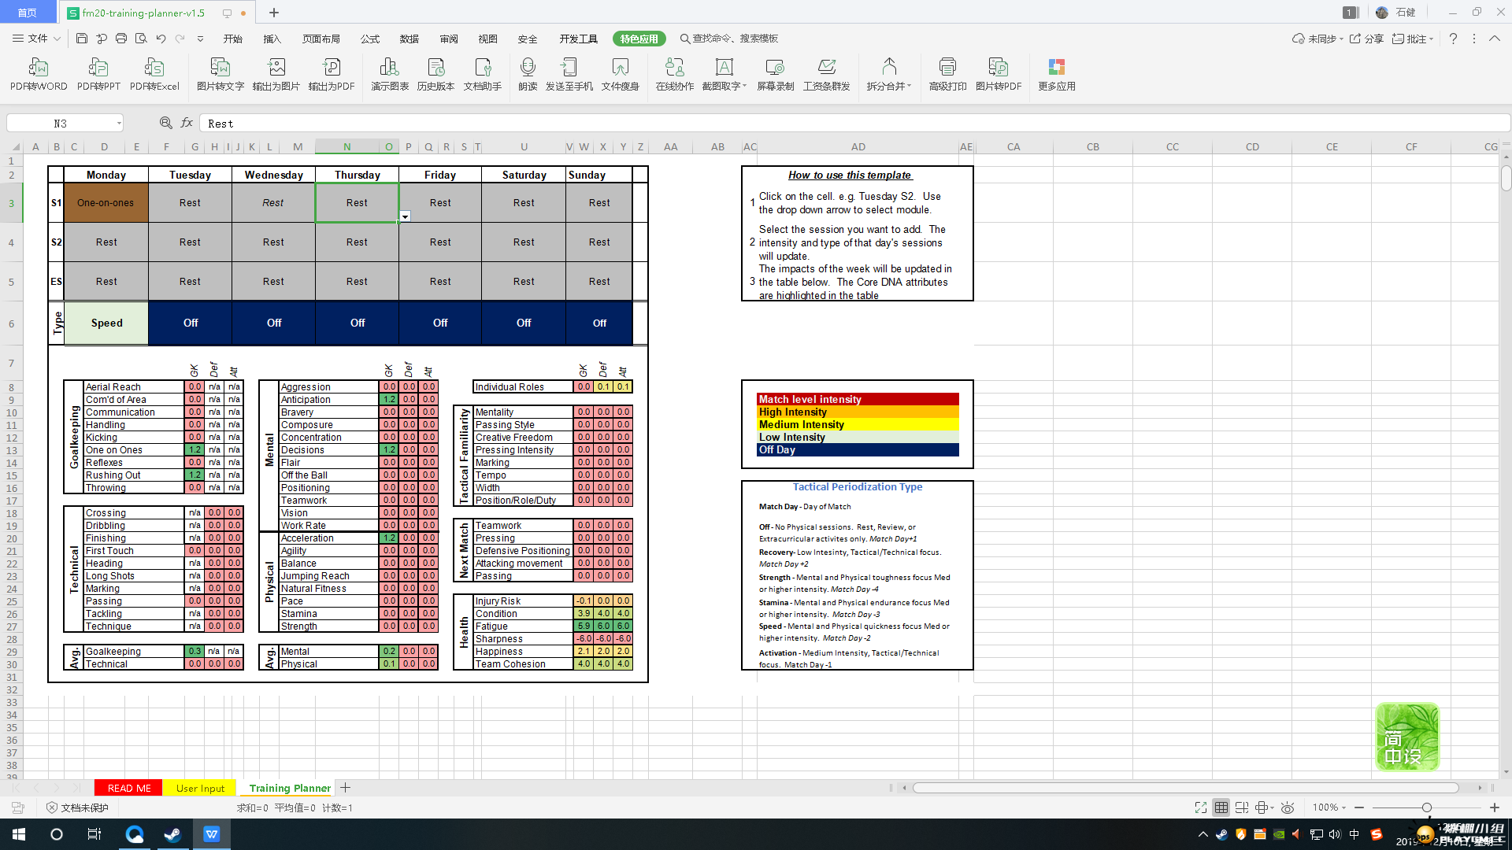Switch to normal view in status bar
Viewport: 1512px width, 850px height.
tap(1221, 807)
